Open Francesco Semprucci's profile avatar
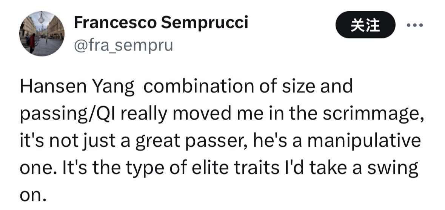 tap(42, 34)
